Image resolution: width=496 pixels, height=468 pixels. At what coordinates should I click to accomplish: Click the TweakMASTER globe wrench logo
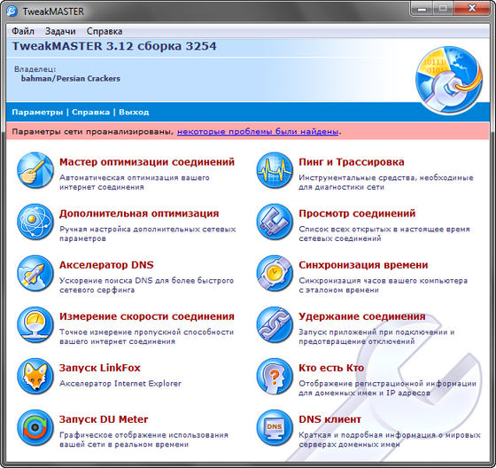coord(449,80)
